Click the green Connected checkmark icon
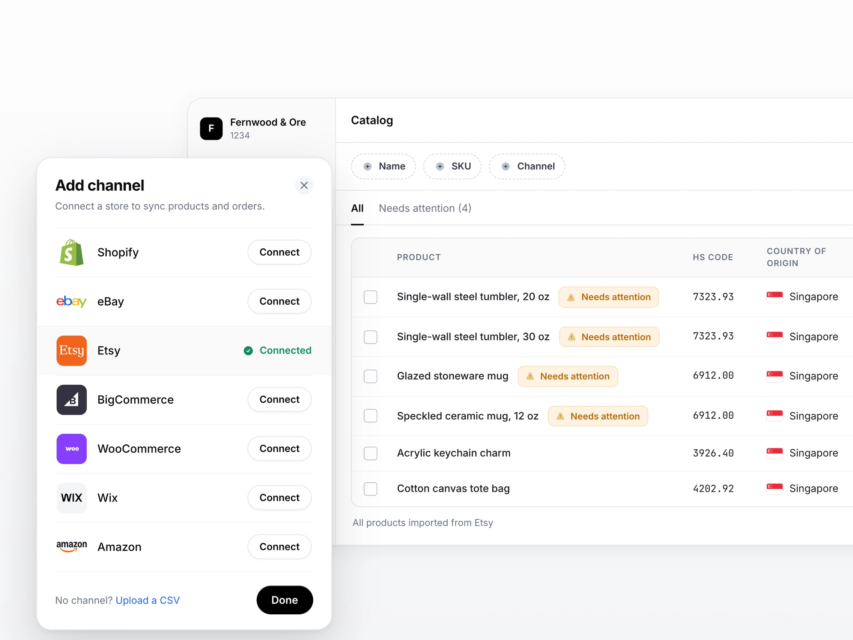853x640 pixels. click(248, 350)
